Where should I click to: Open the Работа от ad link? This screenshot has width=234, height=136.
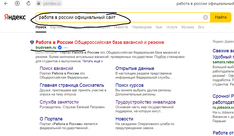tap(223, 133)
